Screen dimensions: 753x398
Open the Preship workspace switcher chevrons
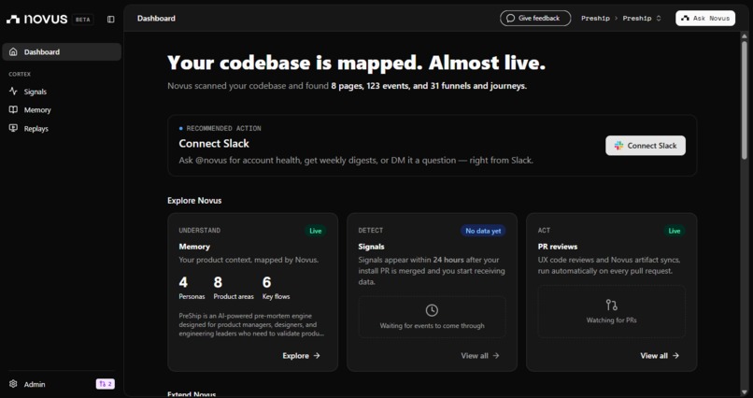[659, 19]
